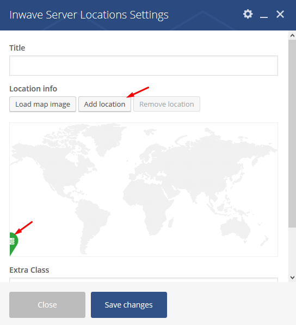Viewport: 296px width, 325px height.
Task: Focus the Title text field
Action: pos(144,65)
